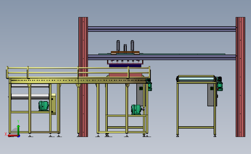Select the yellow electrical box on the left frame
The width and height of the screenshot is (251, 154).
[x=54, y=104]
